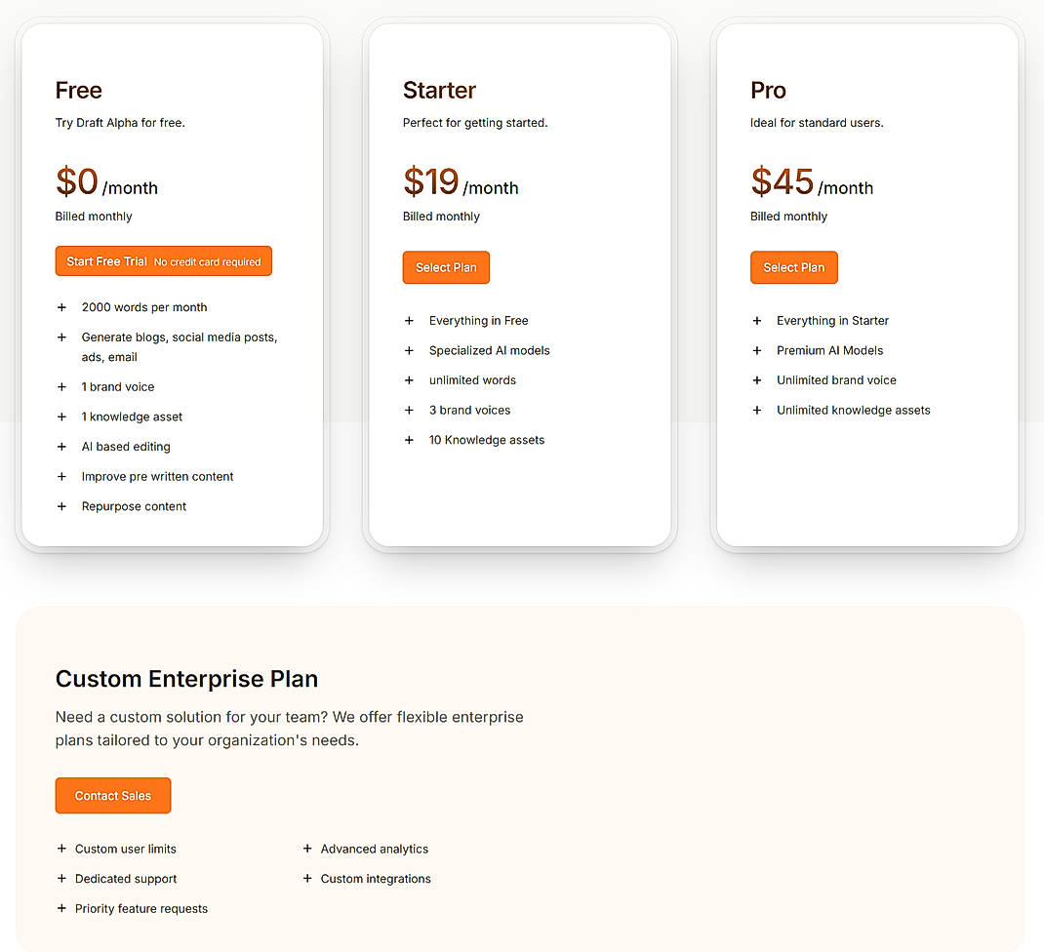Select Plan for the Starter tier

point(446,267)
